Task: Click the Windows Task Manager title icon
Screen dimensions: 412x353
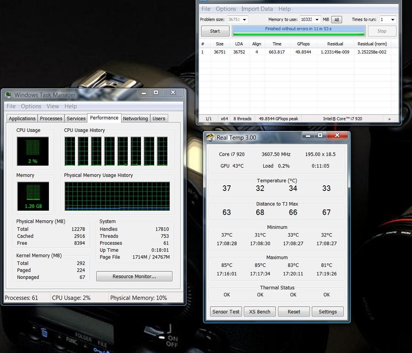Action: pos(8,95)
